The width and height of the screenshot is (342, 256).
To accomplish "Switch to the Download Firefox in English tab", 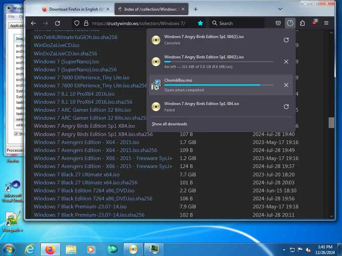I will coord(75,9).
